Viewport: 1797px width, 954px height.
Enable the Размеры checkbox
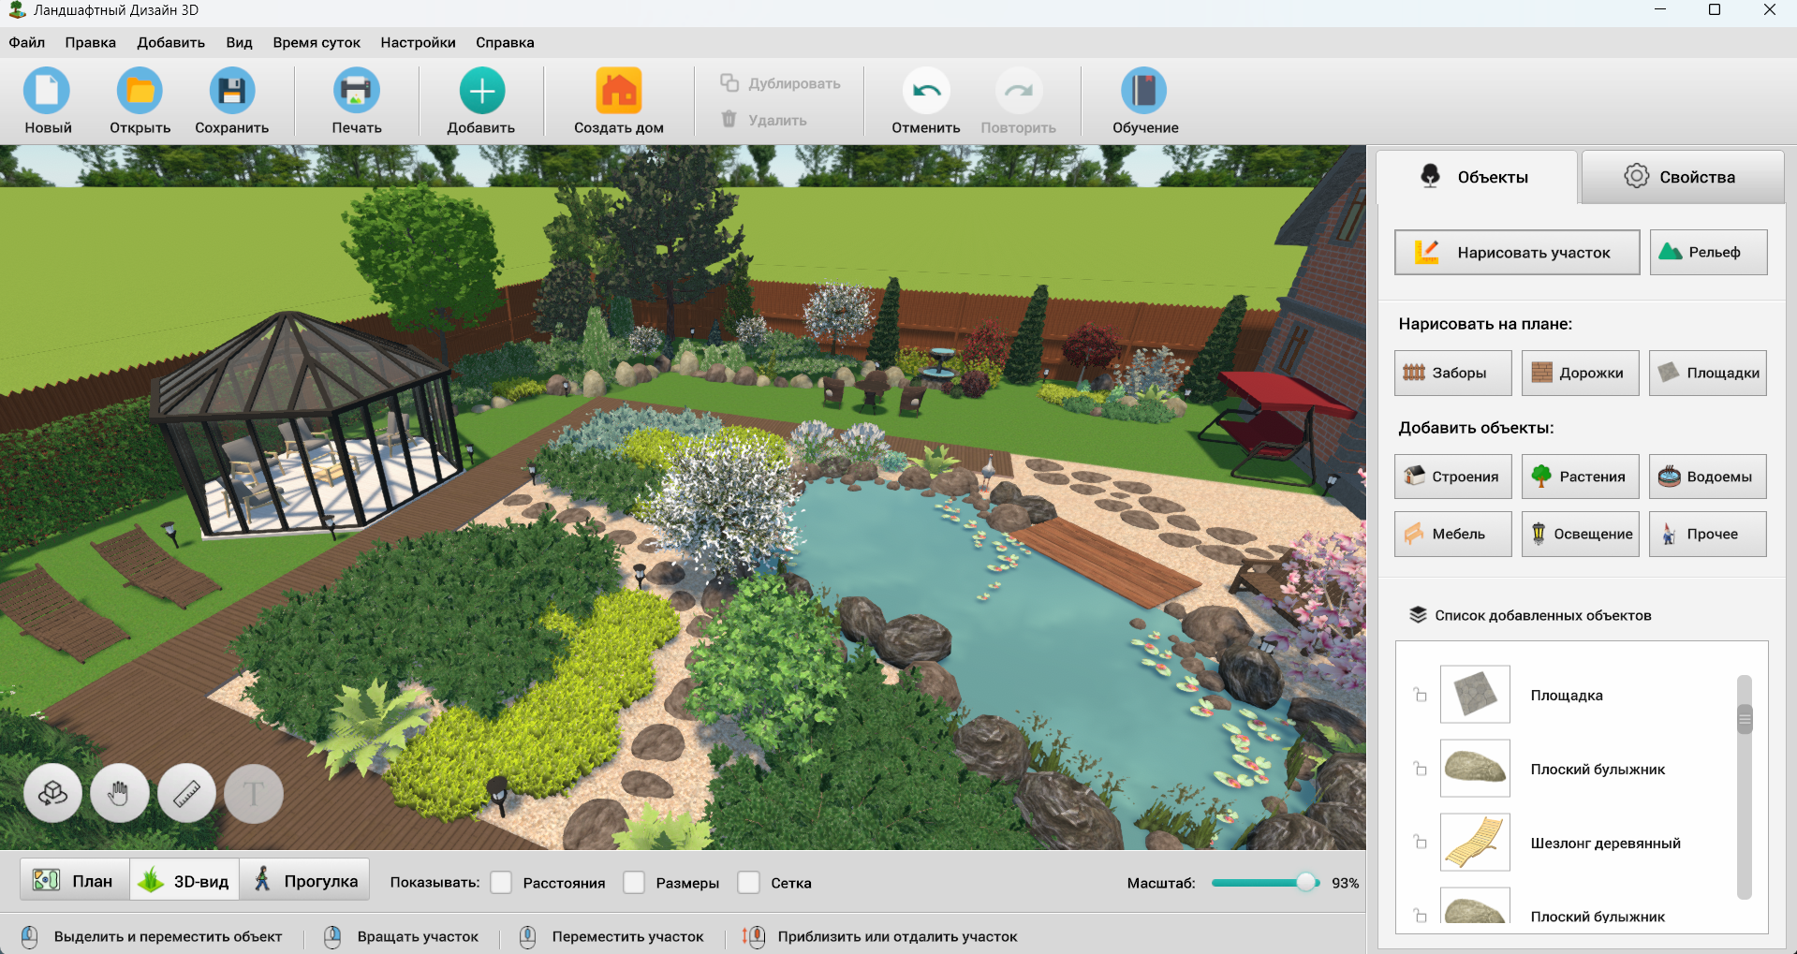pyautogui.click(x=635, y=883)
